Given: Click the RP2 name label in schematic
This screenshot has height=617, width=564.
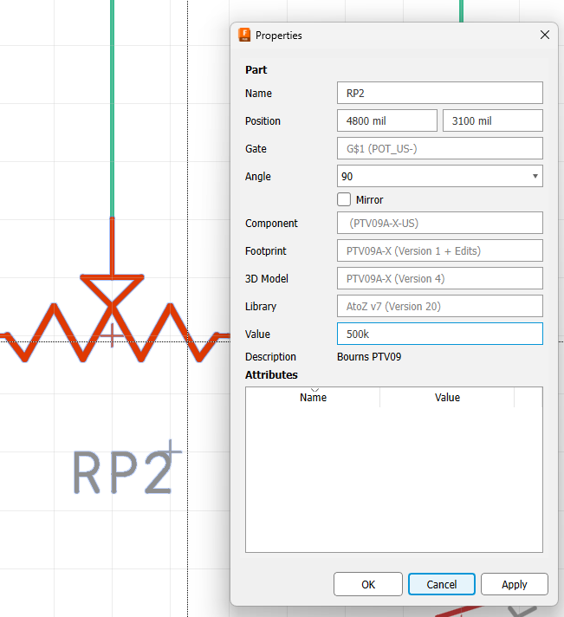Looking at the screenshot, I should coord(122,472).
